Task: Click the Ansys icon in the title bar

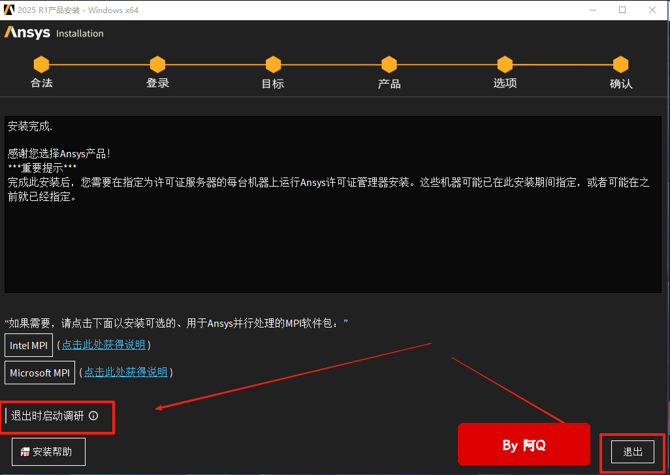Action: pos(9,10)
